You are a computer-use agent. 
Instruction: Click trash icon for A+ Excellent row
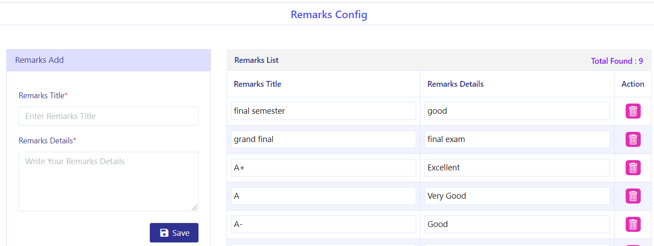tap(633, 168)
